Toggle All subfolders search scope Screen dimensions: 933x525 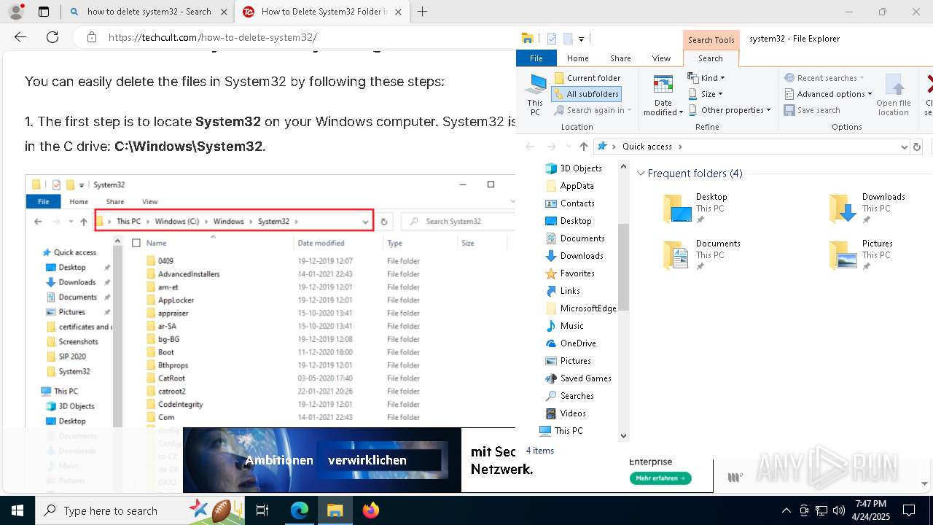click(x=586, y=94)
